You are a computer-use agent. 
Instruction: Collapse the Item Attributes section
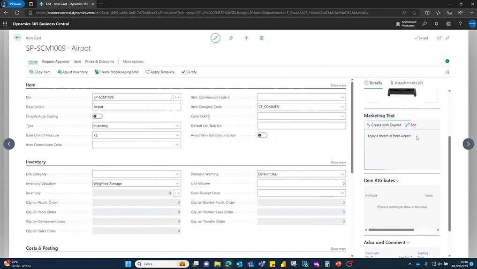(381, 180)
